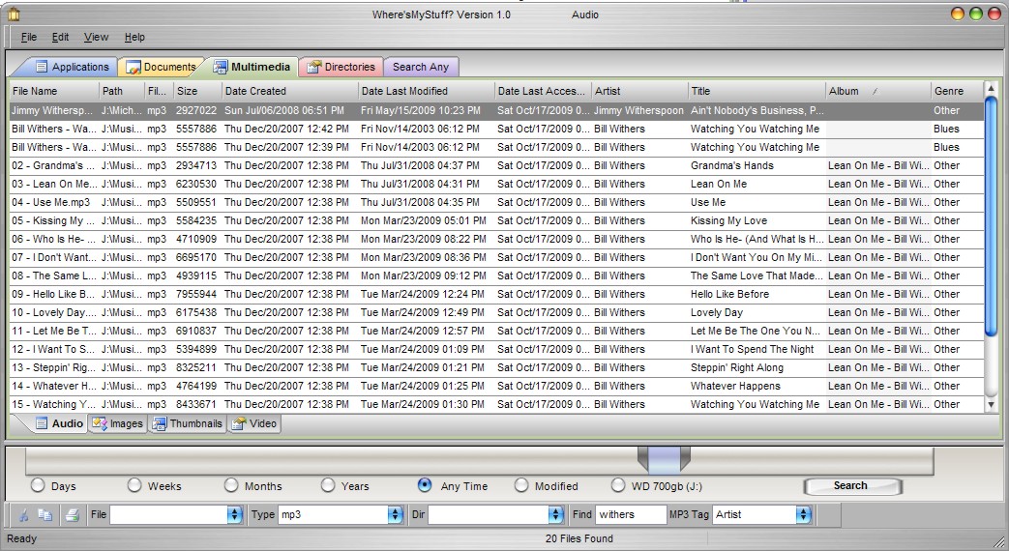Open the MP3 Tag Artist dropdown
Viewport: 1009px width, 551px height.
[803, 514]
